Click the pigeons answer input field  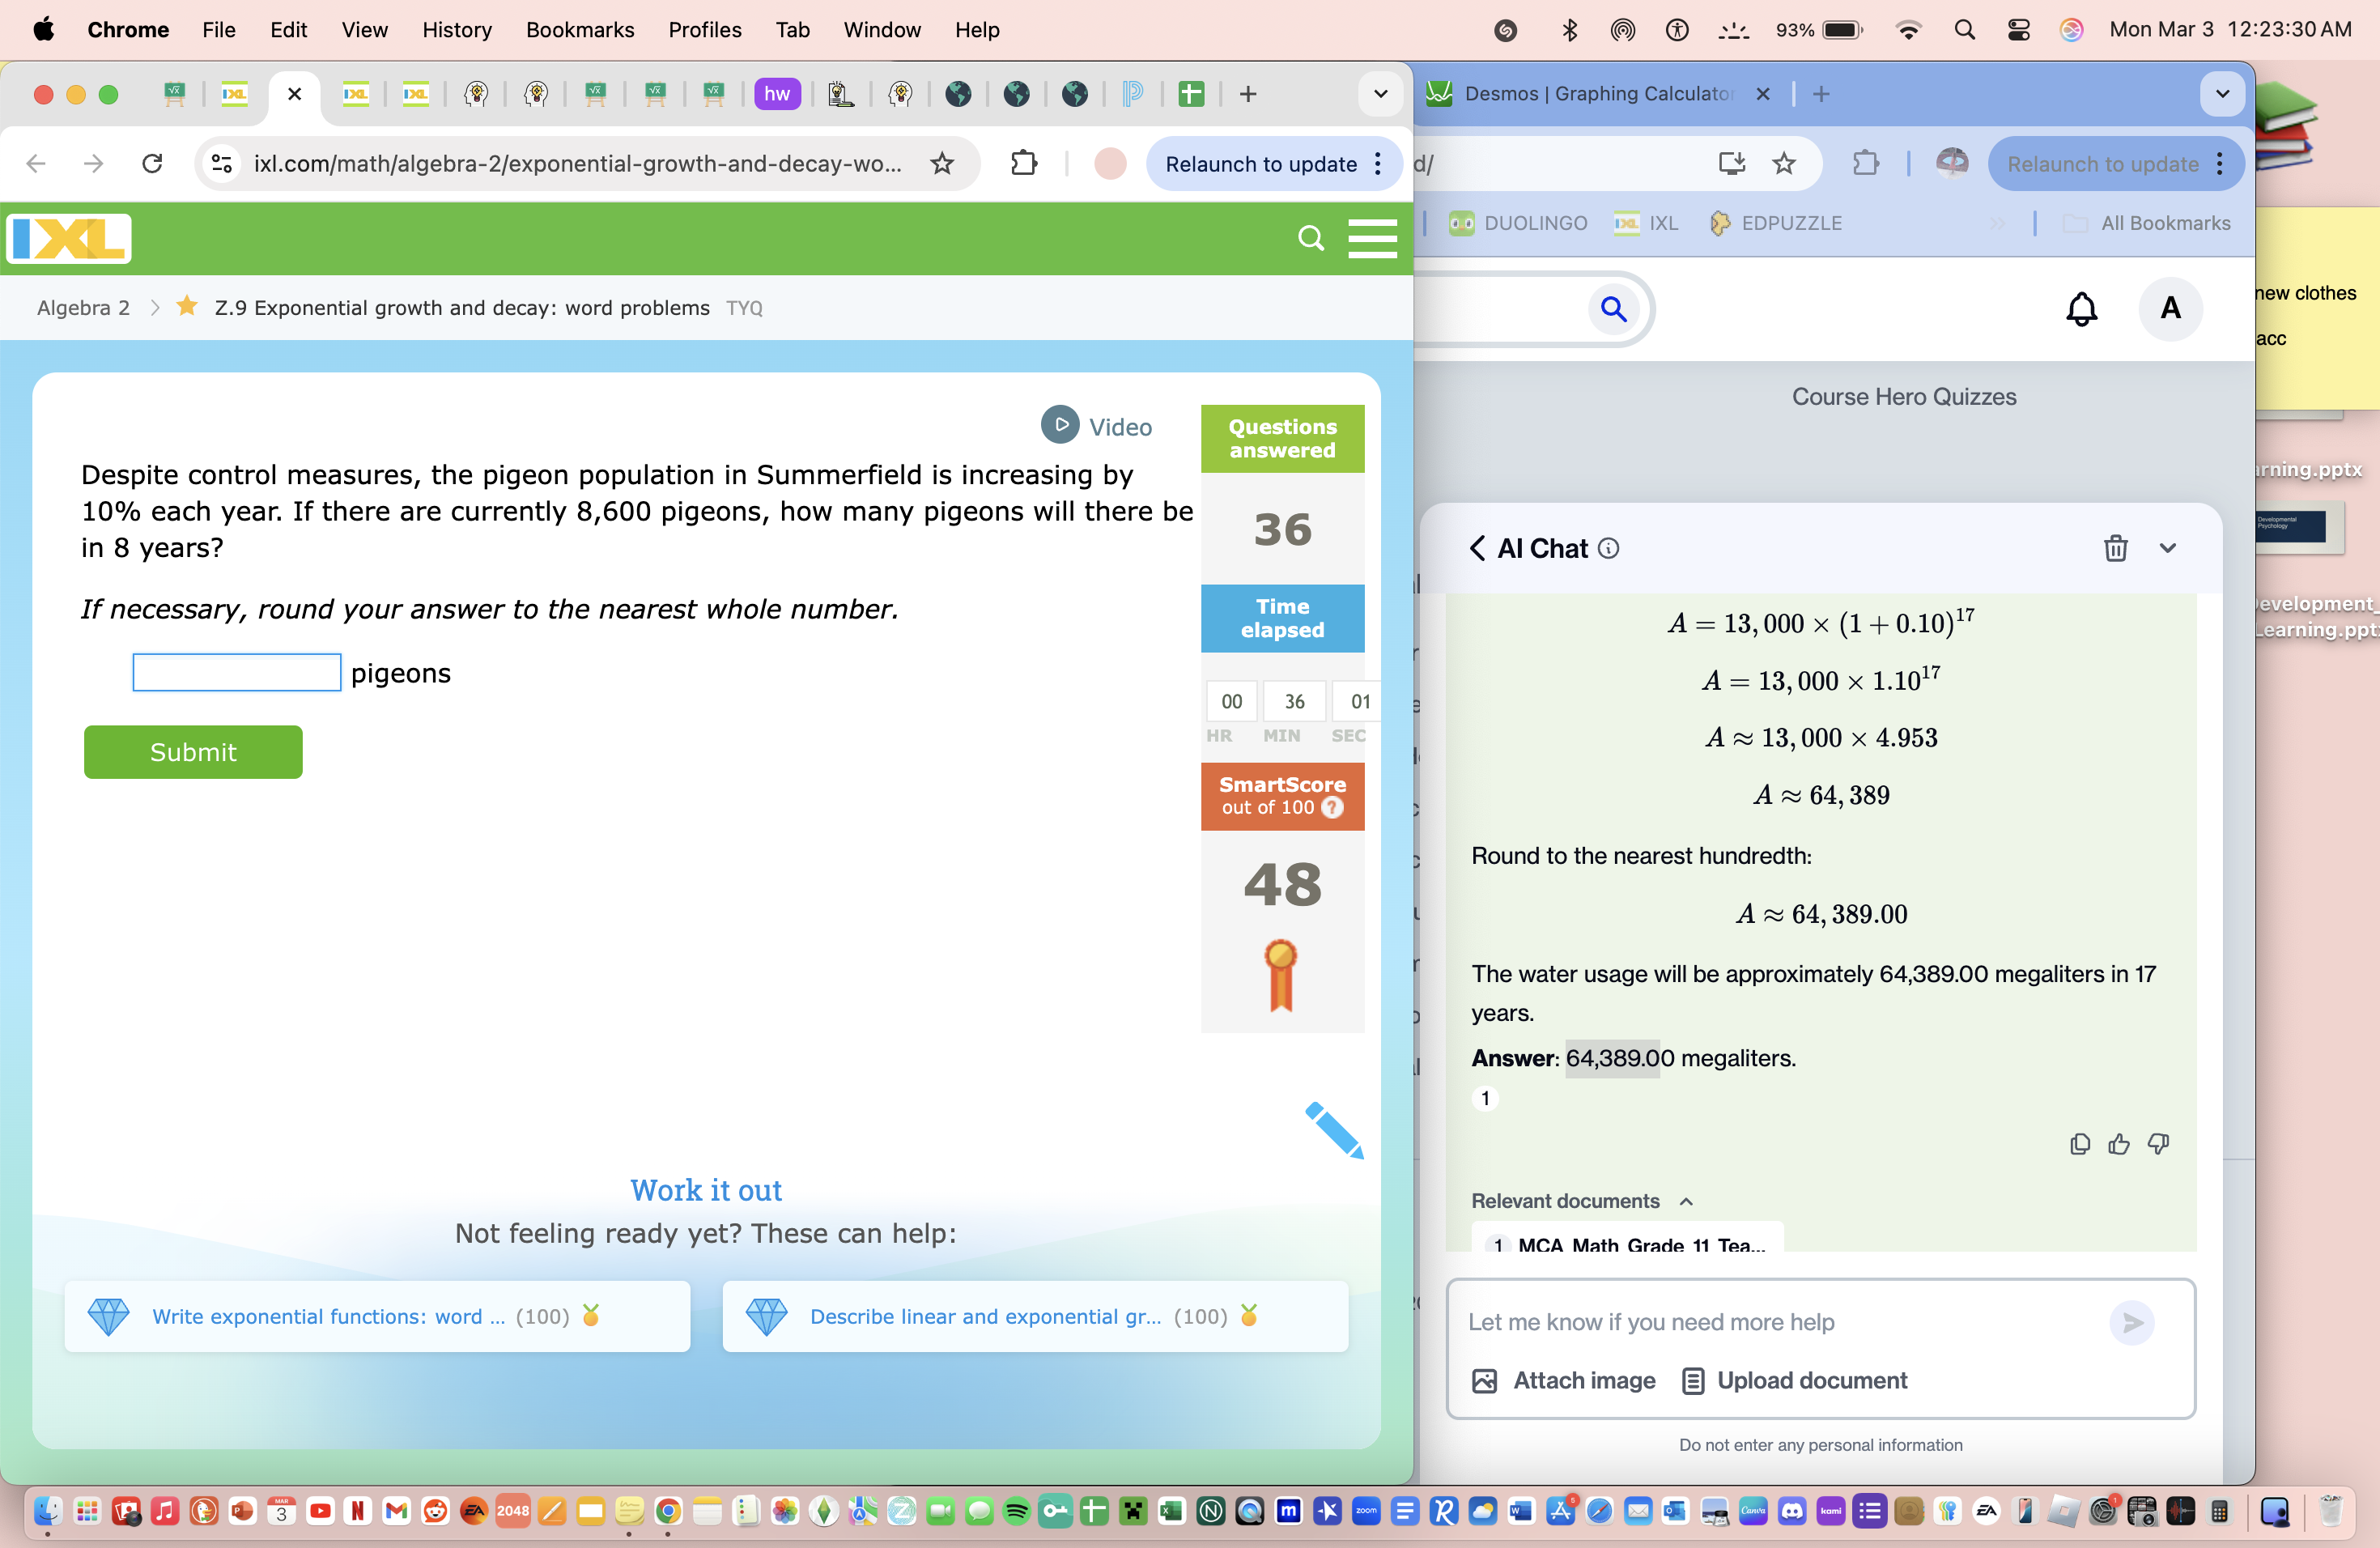236,672
